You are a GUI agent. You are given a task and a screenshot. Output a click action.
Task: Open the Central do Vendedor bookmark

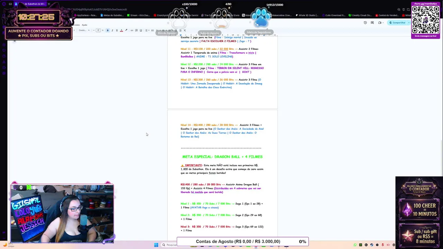(387, 15)
